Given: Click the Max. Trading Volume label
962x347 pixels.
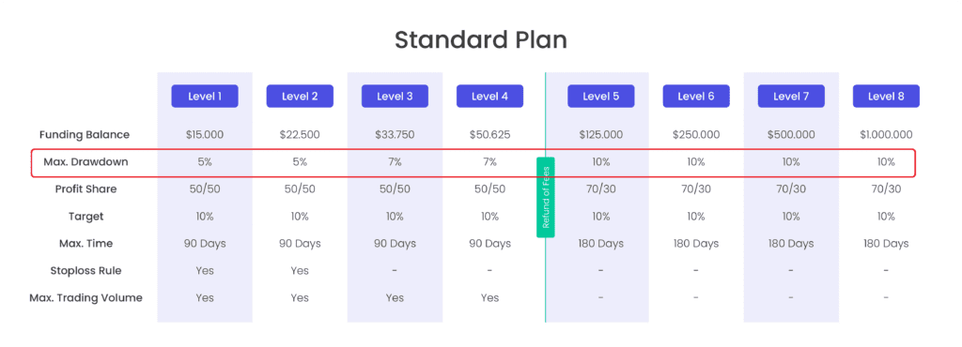Looking at the screenshot, I should point(85,298).
